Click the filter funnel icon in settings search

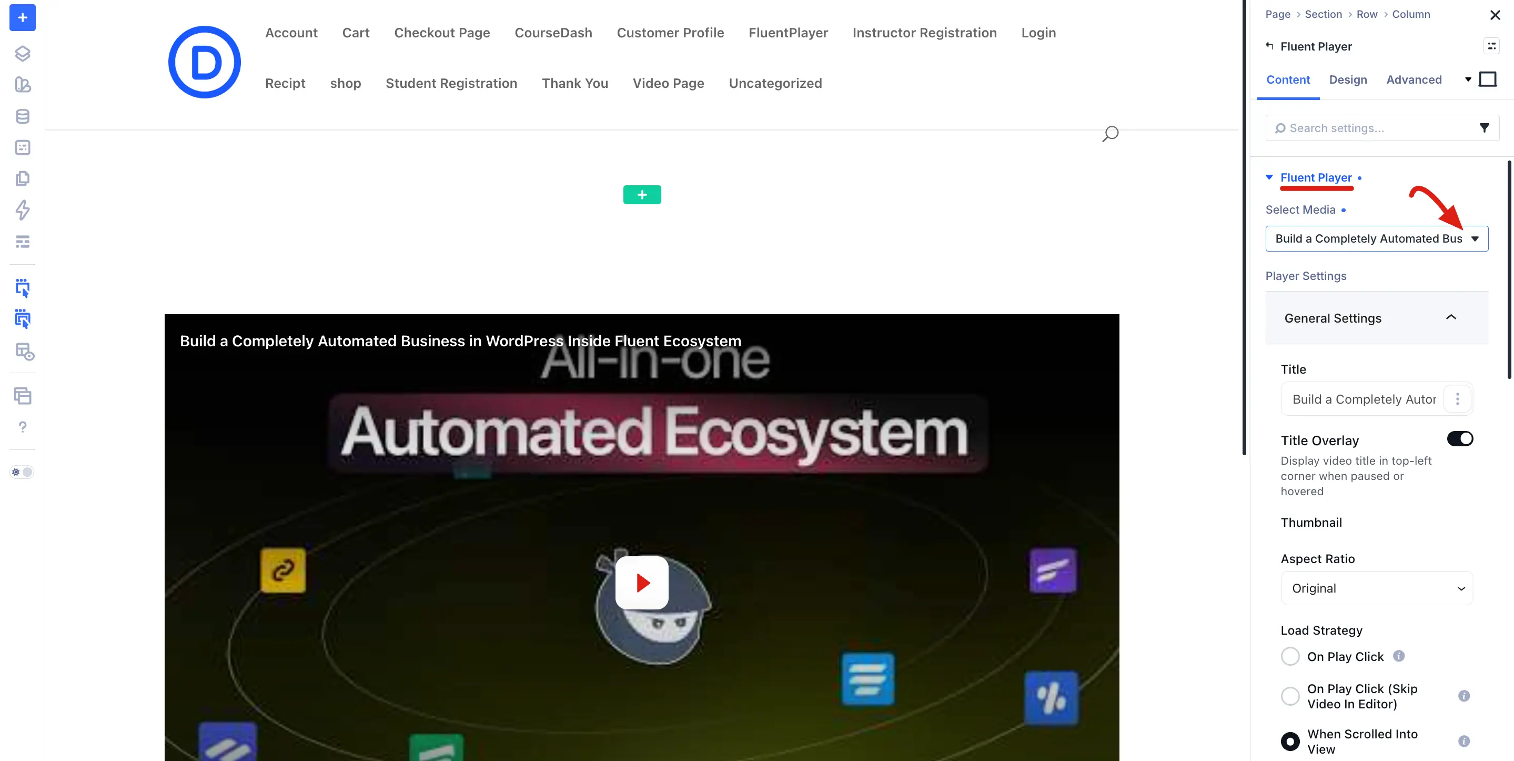(1485, 127)
